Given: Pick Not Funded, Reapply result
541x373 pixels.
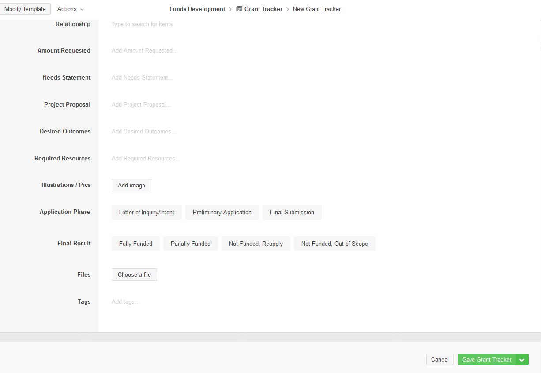Looking at the screenshot, I should (255, 244).
